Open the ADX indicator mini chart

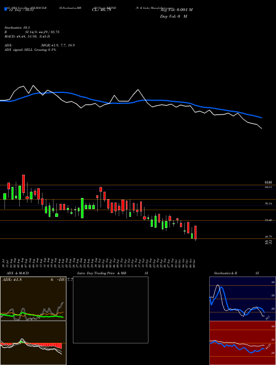[33, 299]
